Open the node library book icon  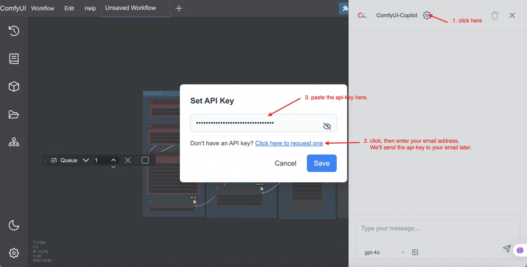click(x=14, y=59)
